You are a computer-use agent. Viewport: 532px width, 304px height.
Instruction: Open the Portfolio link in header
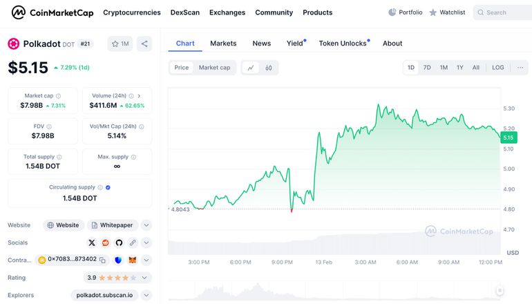tap(405, 12)
